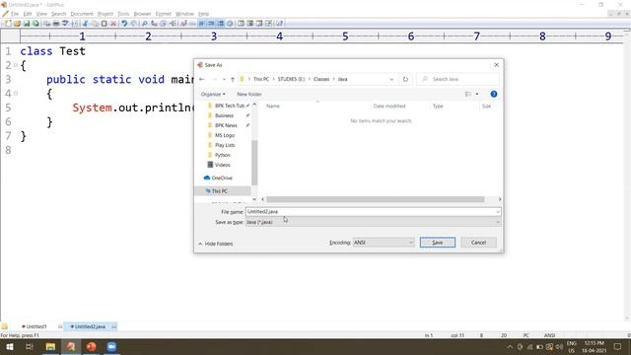This screenshot has height=355, width=631.
Task: Open the view options dropdown arrow
Action: (x=477, y=95)
